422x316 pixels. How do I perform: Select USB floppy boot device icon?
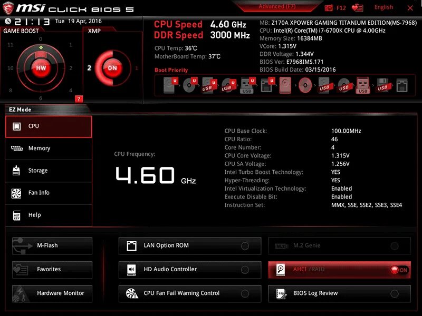[x=383, y=85]
